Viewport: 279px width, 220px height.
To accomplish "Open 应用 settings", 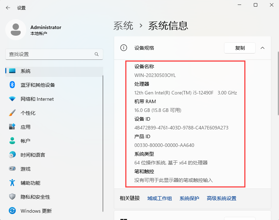I will pyautogui.click(x=54, y=127).
